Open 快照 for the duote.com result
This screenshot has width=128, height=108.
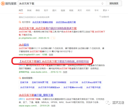click(65, 72)
